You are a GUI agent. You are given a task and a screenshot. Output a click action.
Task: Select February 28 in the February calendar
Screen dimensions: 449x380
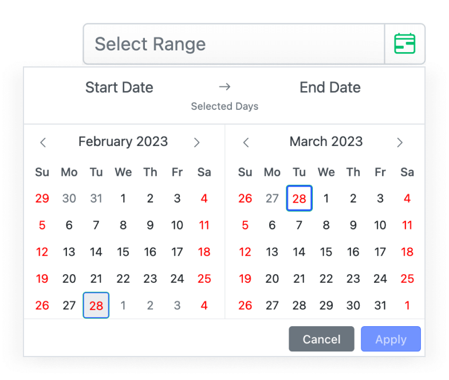click(x=96, y=306)
